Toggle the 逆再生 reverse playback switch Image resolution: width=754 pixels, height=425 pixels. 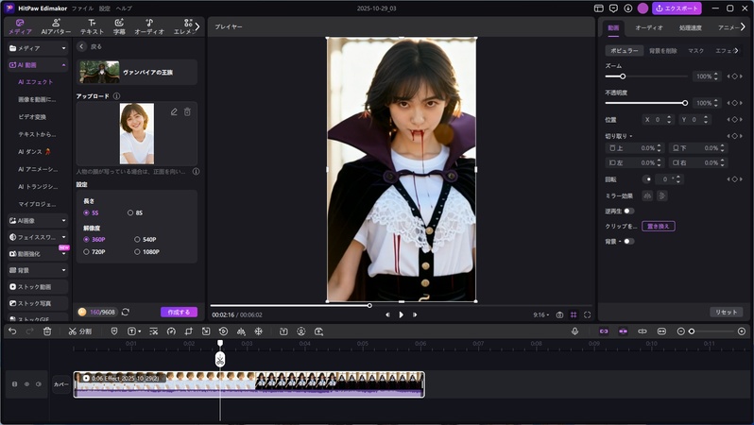tap(629, 211)
